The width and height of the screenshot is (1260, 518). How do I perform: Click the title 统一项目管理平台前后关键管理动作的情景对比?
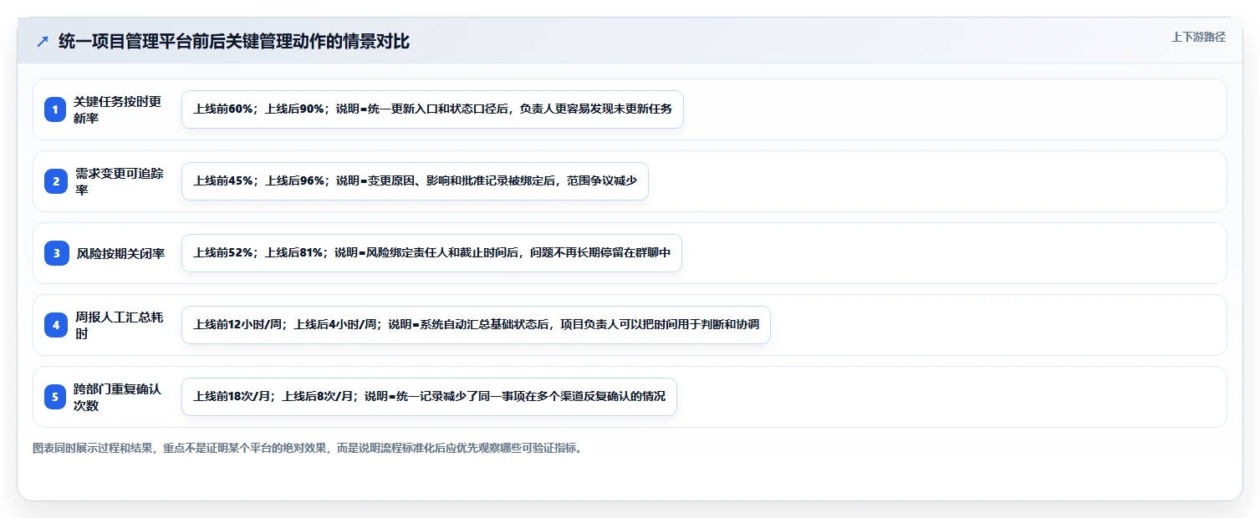234,42
